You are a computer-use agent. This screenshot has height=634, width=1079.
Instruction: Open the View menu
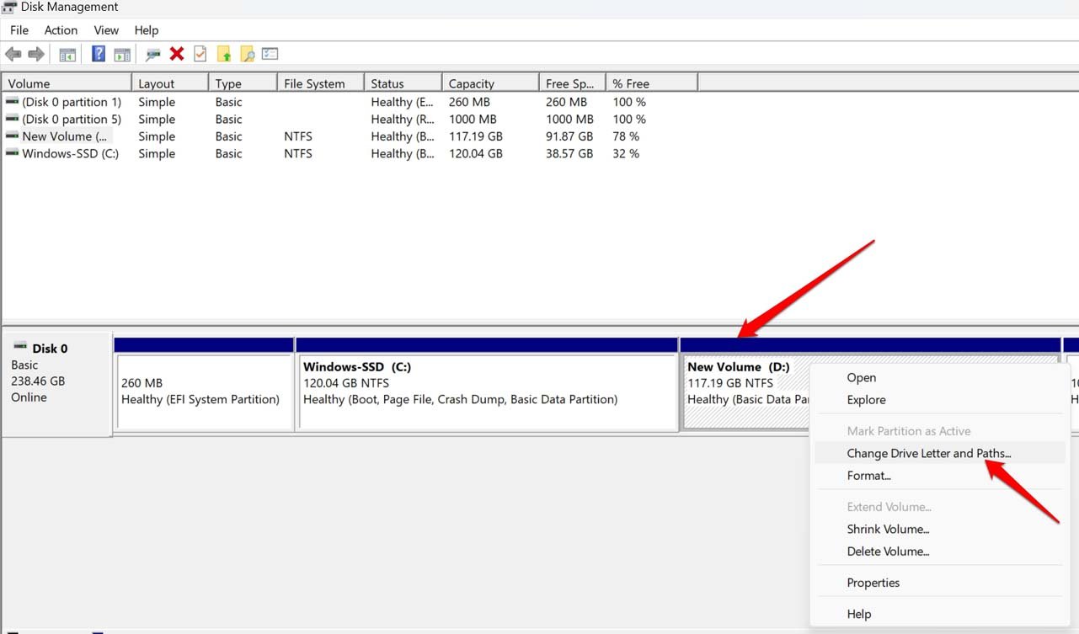(105, 29)
